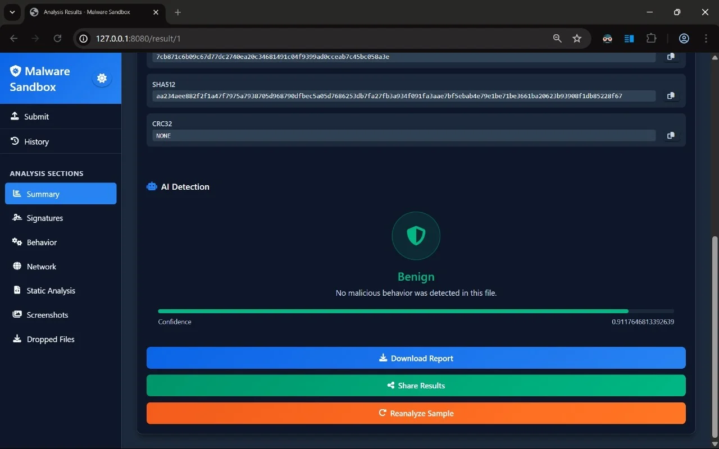The width and height of the screenshot is (719, 449).
Task: Open the blue reading list extension icon
Action: pyautogui.click(x=629, y=38)
